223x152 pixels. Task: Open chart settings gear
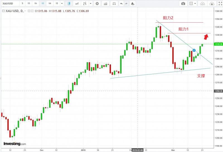coord(97,4)
